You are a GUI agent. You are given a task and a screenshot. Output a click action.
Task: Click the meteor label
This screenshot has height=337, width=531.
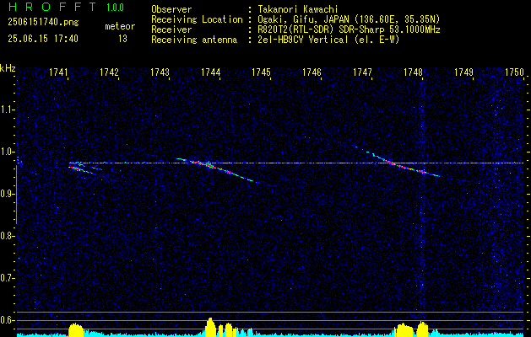coord(120,26)
